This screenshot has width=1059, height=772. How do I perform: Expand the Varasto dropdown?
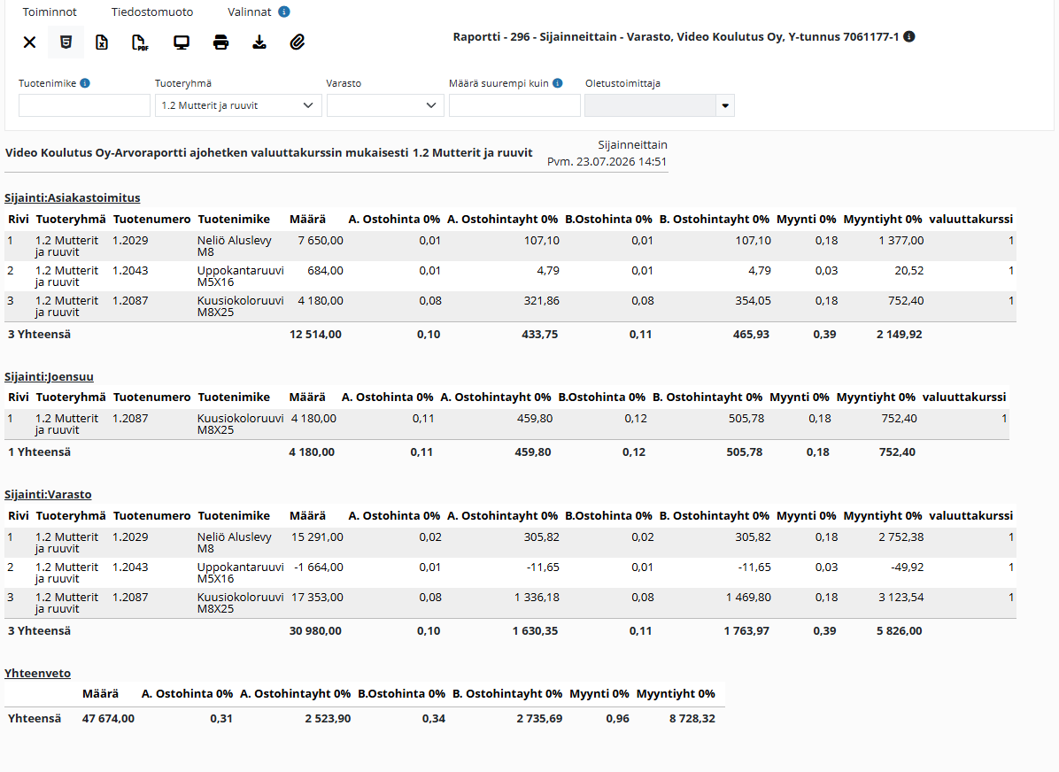pyautogui.click(x=385, y=105)
